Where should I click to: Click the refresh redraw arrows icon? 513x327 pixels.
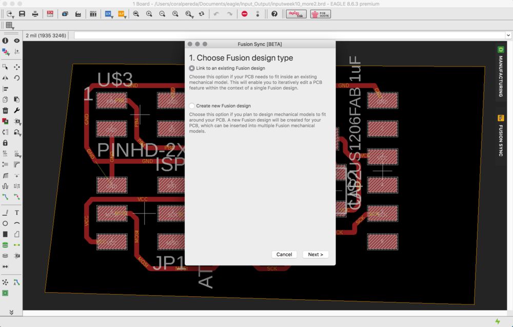coord(202,14)
